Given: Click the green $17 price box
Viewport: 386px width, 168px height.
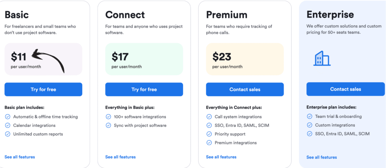Looking at the screenshot, I should [x=144, y=59].
